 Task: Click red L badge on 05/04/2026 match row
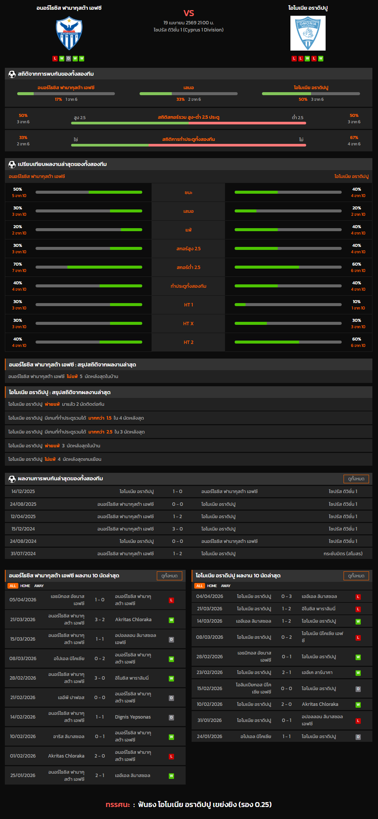[x=171, y=600]
